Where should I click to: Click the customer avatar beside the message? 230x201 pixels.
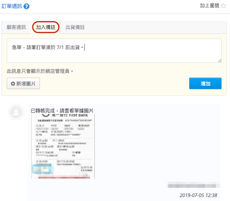(x=16, y=112)
